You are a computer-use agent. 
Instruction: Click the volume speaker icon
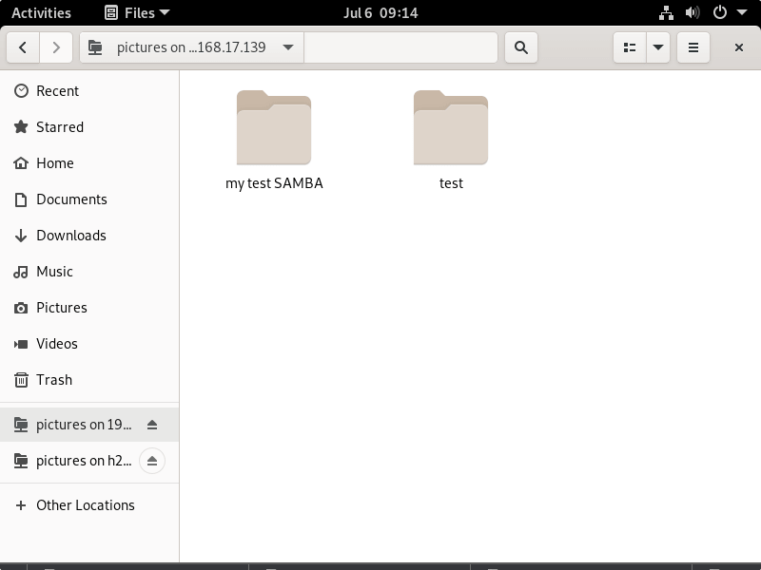coord(693,12)
